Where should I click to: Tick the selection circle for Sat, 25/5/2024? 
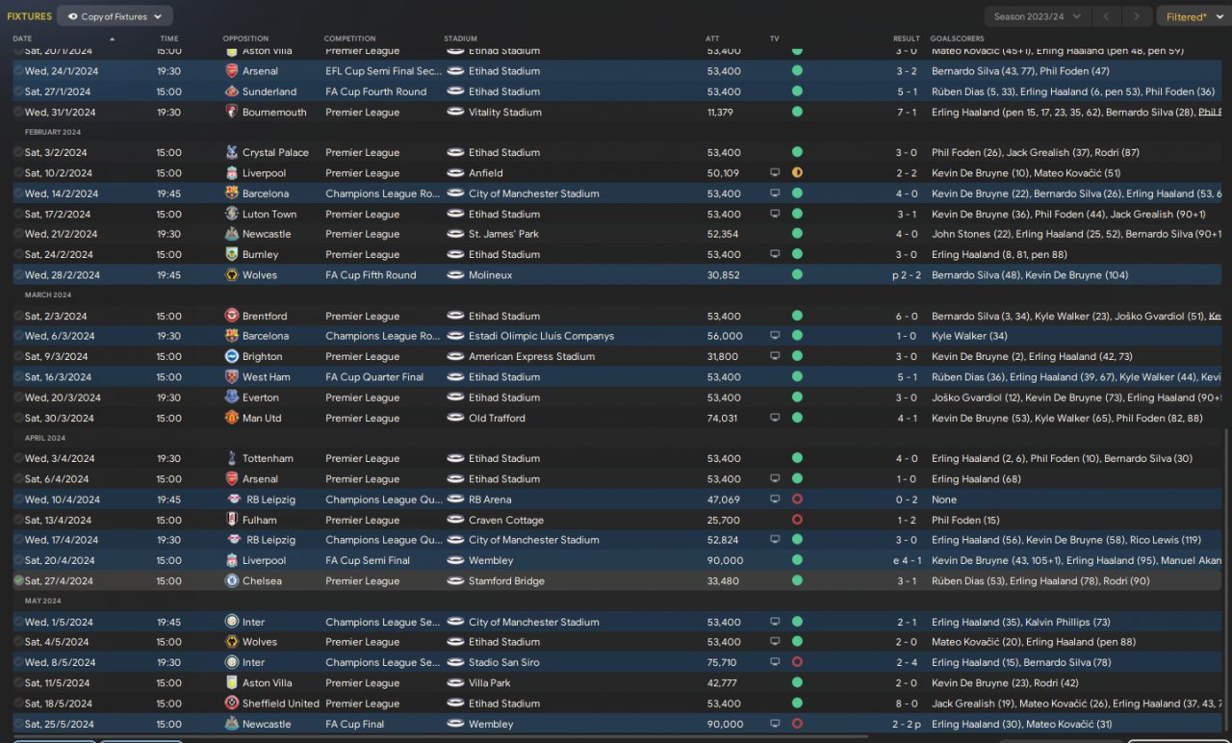click(x=18, y=724)
